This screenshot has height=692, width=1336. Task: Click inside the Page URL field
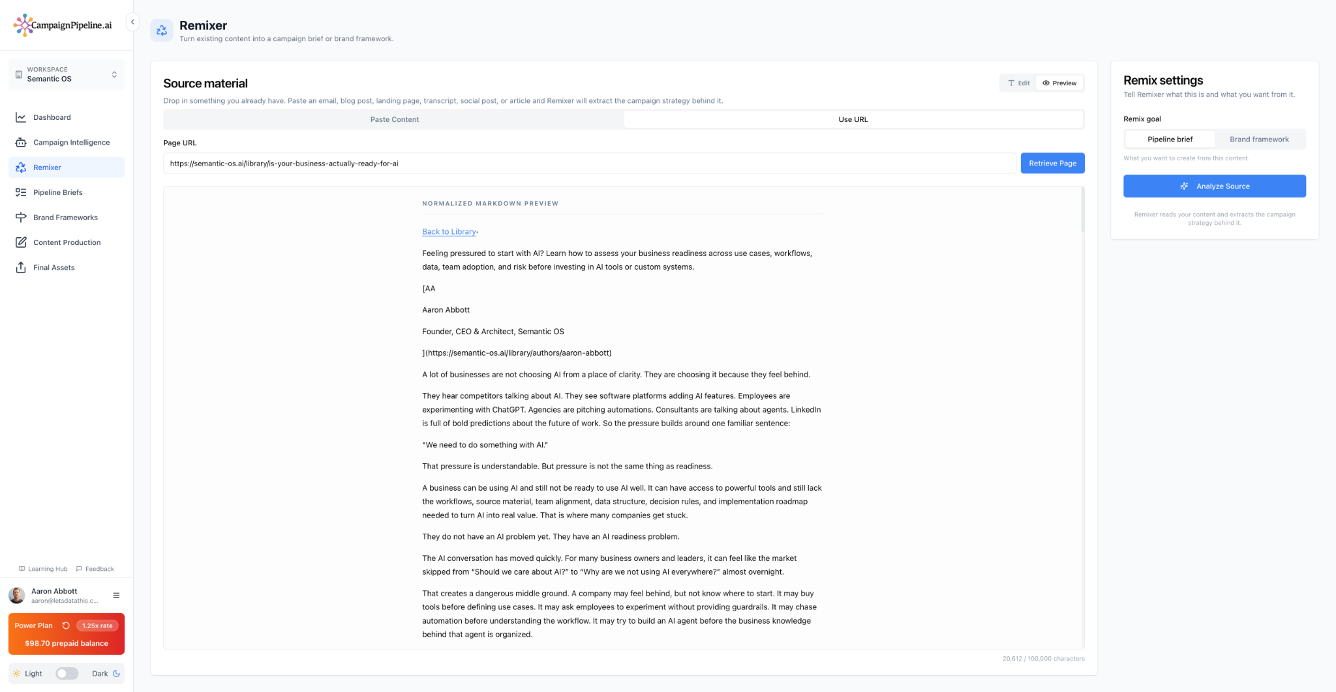pyautogui.click(x=589, y=164)
